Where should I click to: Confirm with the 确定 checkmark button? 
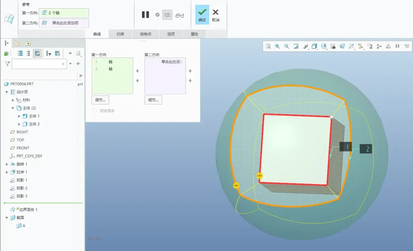point(202,15)
